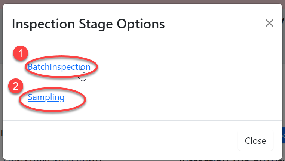This screenshot has height=161, width=285.
Task: Click the red number 2 badge
Action: [16, 86]
